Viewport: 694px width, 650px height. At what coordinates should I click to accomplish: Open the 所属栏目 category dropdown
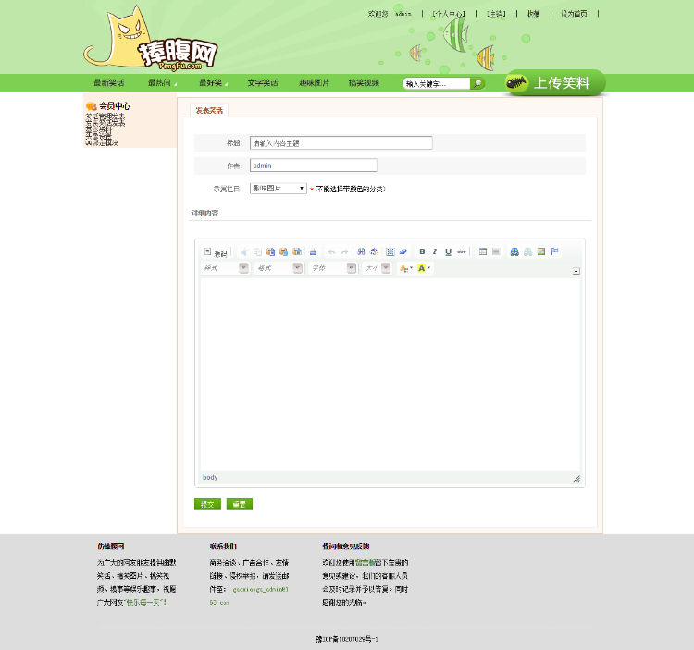click(279, 188)
